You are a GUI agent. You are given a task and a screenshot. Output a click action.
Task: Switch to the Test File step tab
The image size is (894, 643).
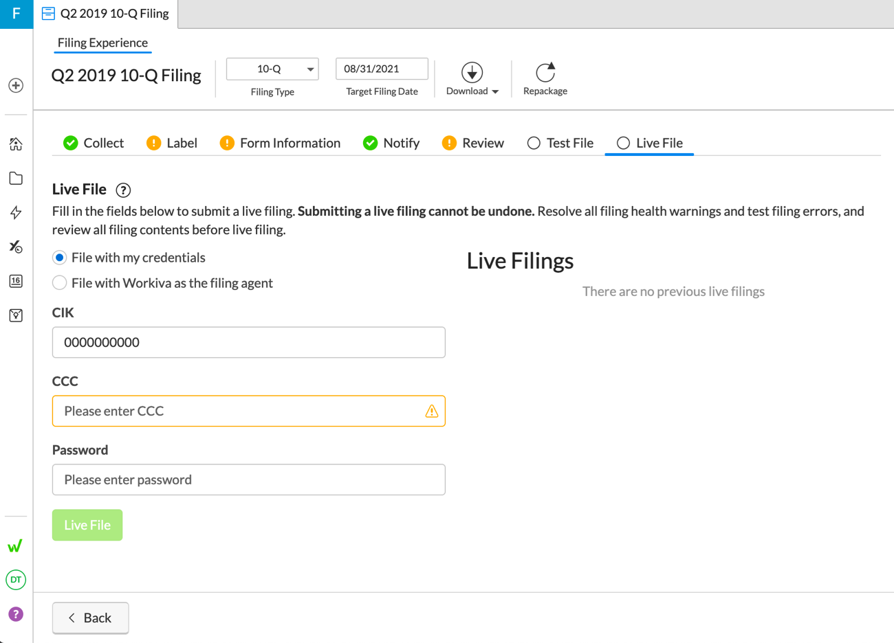[560, 143]
